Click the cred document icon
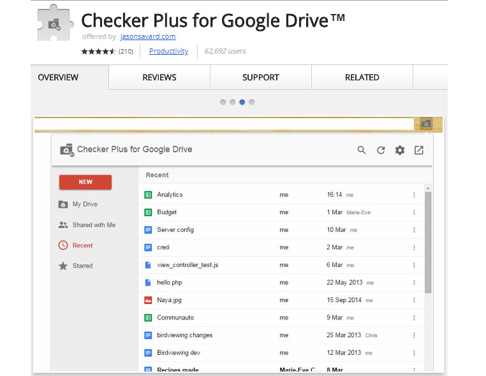 point(148,247)
